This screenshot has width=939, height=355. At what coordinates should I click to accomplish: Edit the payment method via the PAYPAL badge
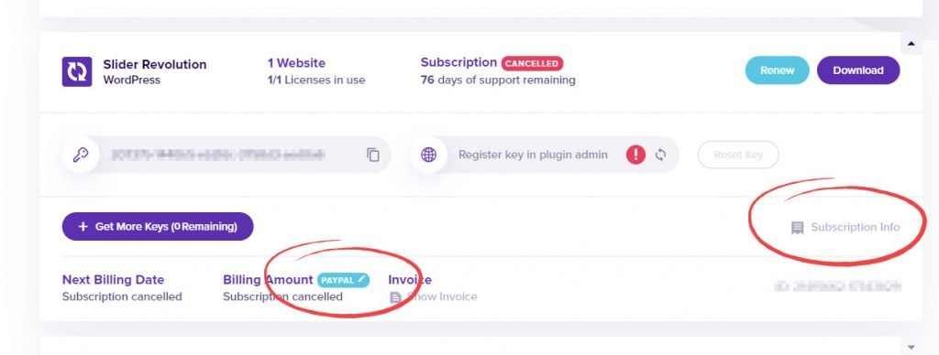[343, 280]
